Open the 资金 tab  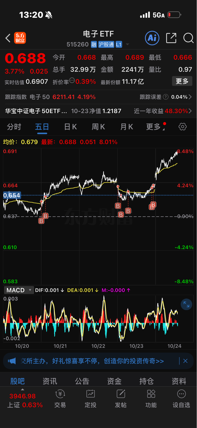(114, 381)
